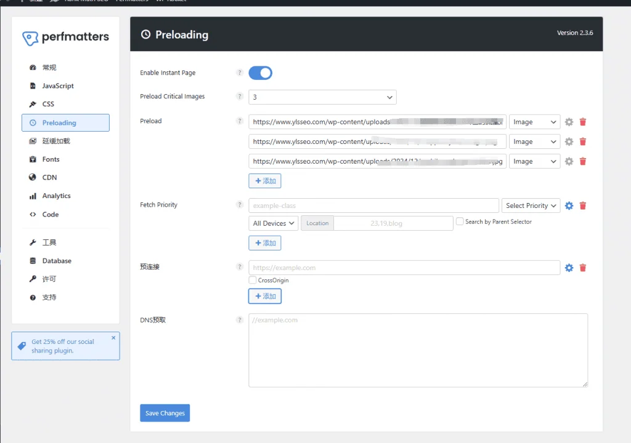Open the social sharing plugin offer link

(x=63, y=346)
